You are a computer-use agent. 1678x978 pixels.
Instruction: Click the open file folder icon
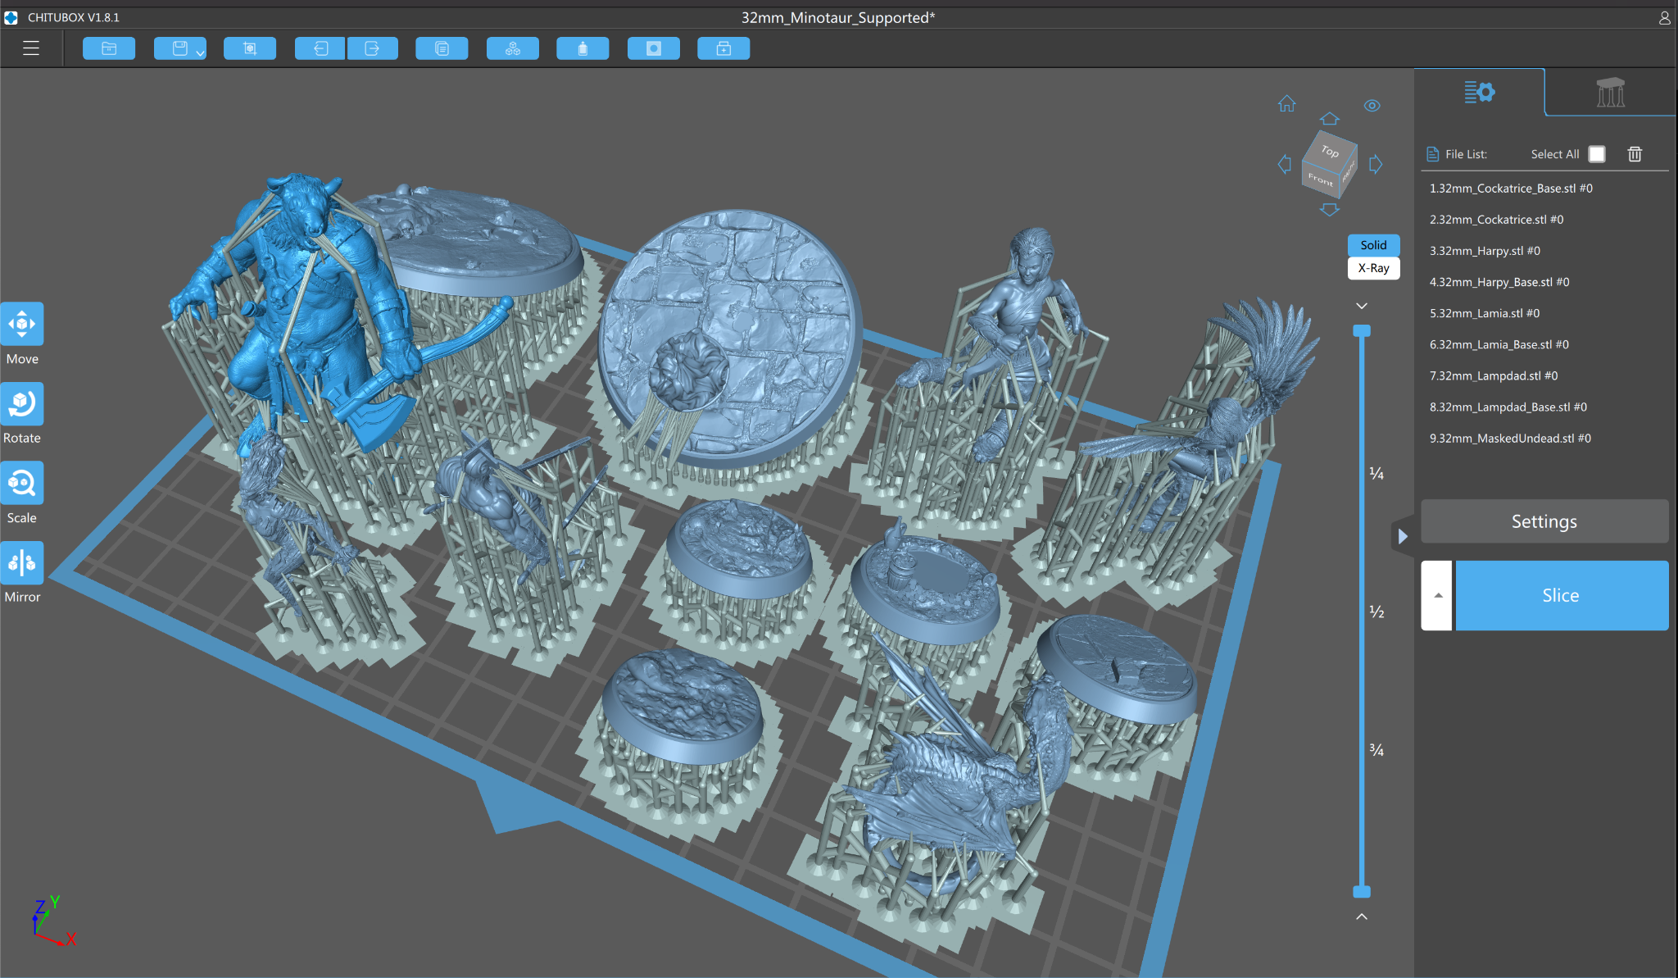tap(108, 48)
